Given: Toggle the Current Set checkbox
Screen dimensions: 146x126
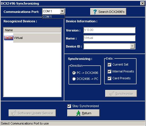Looking at the screenshot, I should pos(109,64).
